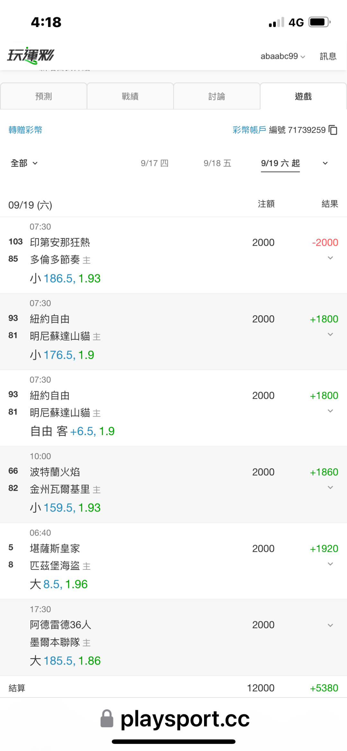The image size is (347, 751).
Task: Open the 全部 filter dropdown
Action: [x=24, y=163]
